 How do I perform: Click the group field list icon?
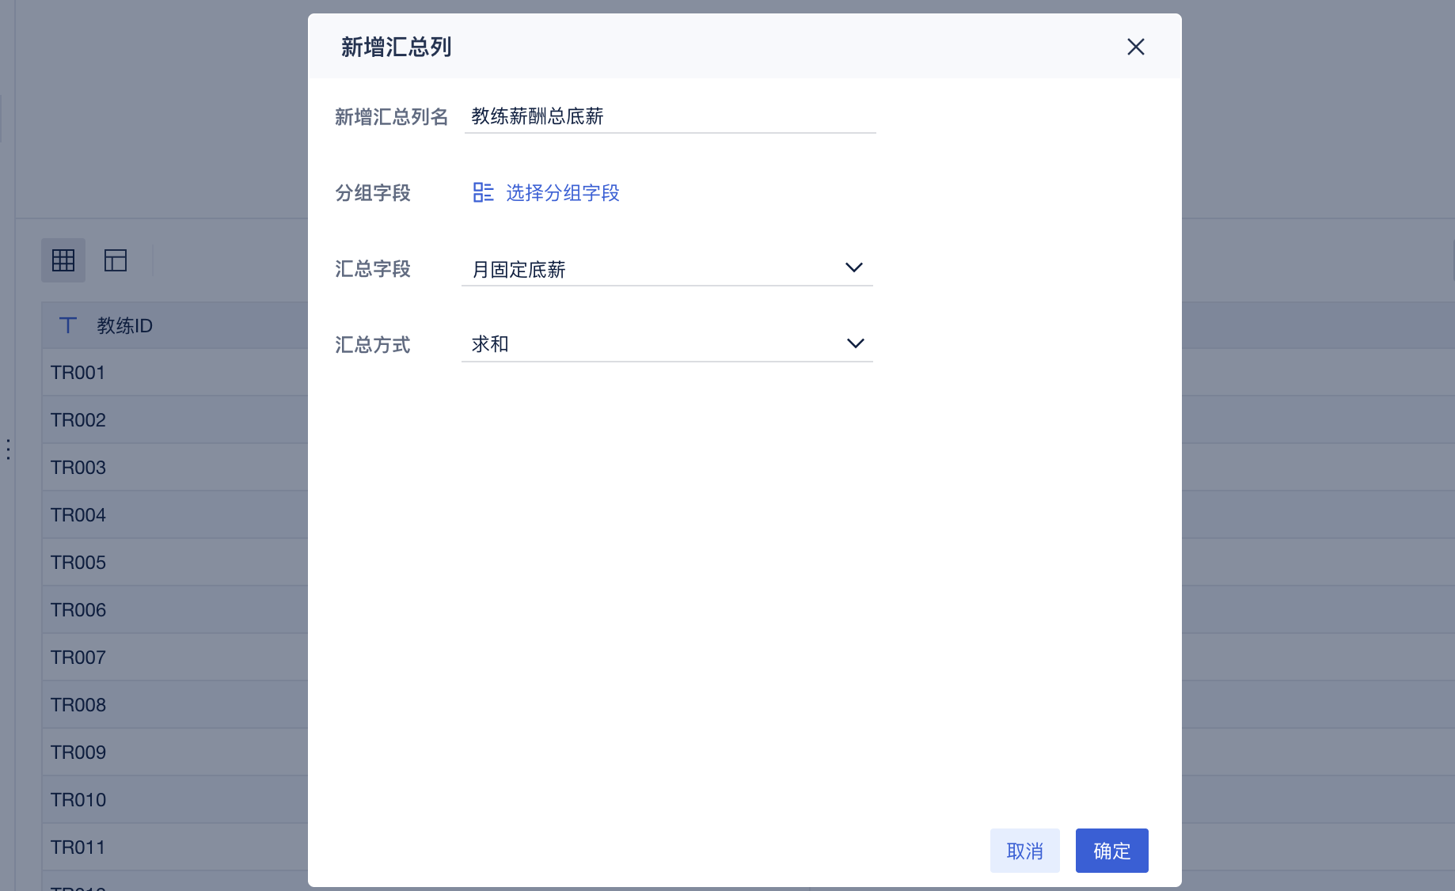(x=483, y=192)
